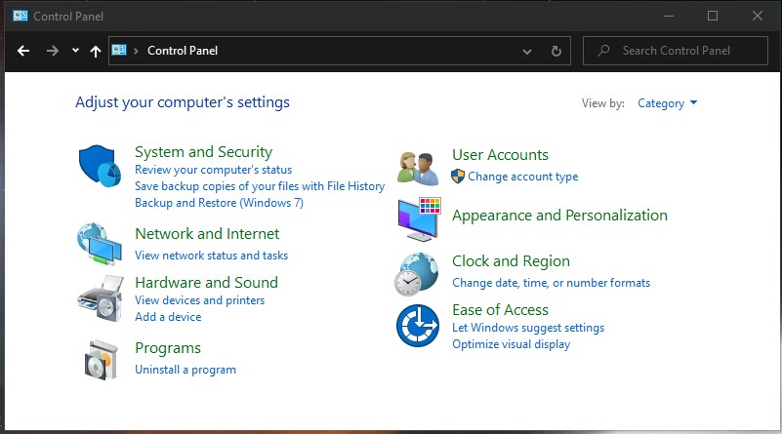Viewport: 782px width, 434px height.
Task: Refresh the Control Panel view
Action: tap(556, 51)
